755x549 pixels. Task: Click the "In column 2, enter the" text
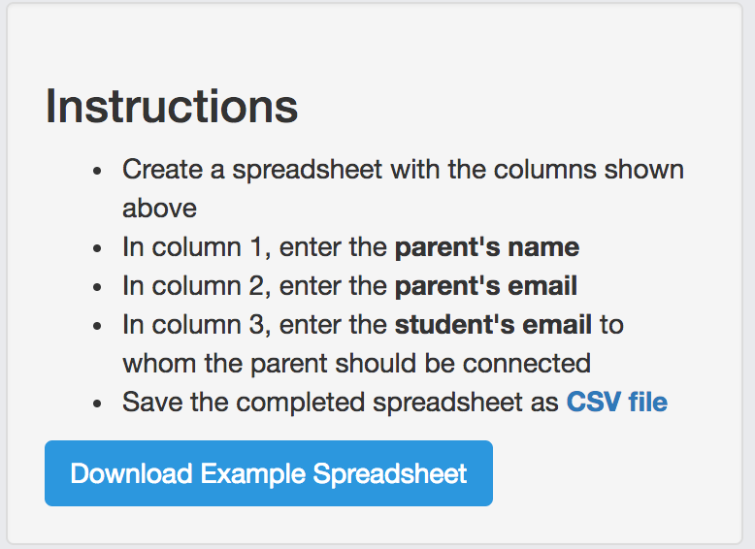[254, 286]
